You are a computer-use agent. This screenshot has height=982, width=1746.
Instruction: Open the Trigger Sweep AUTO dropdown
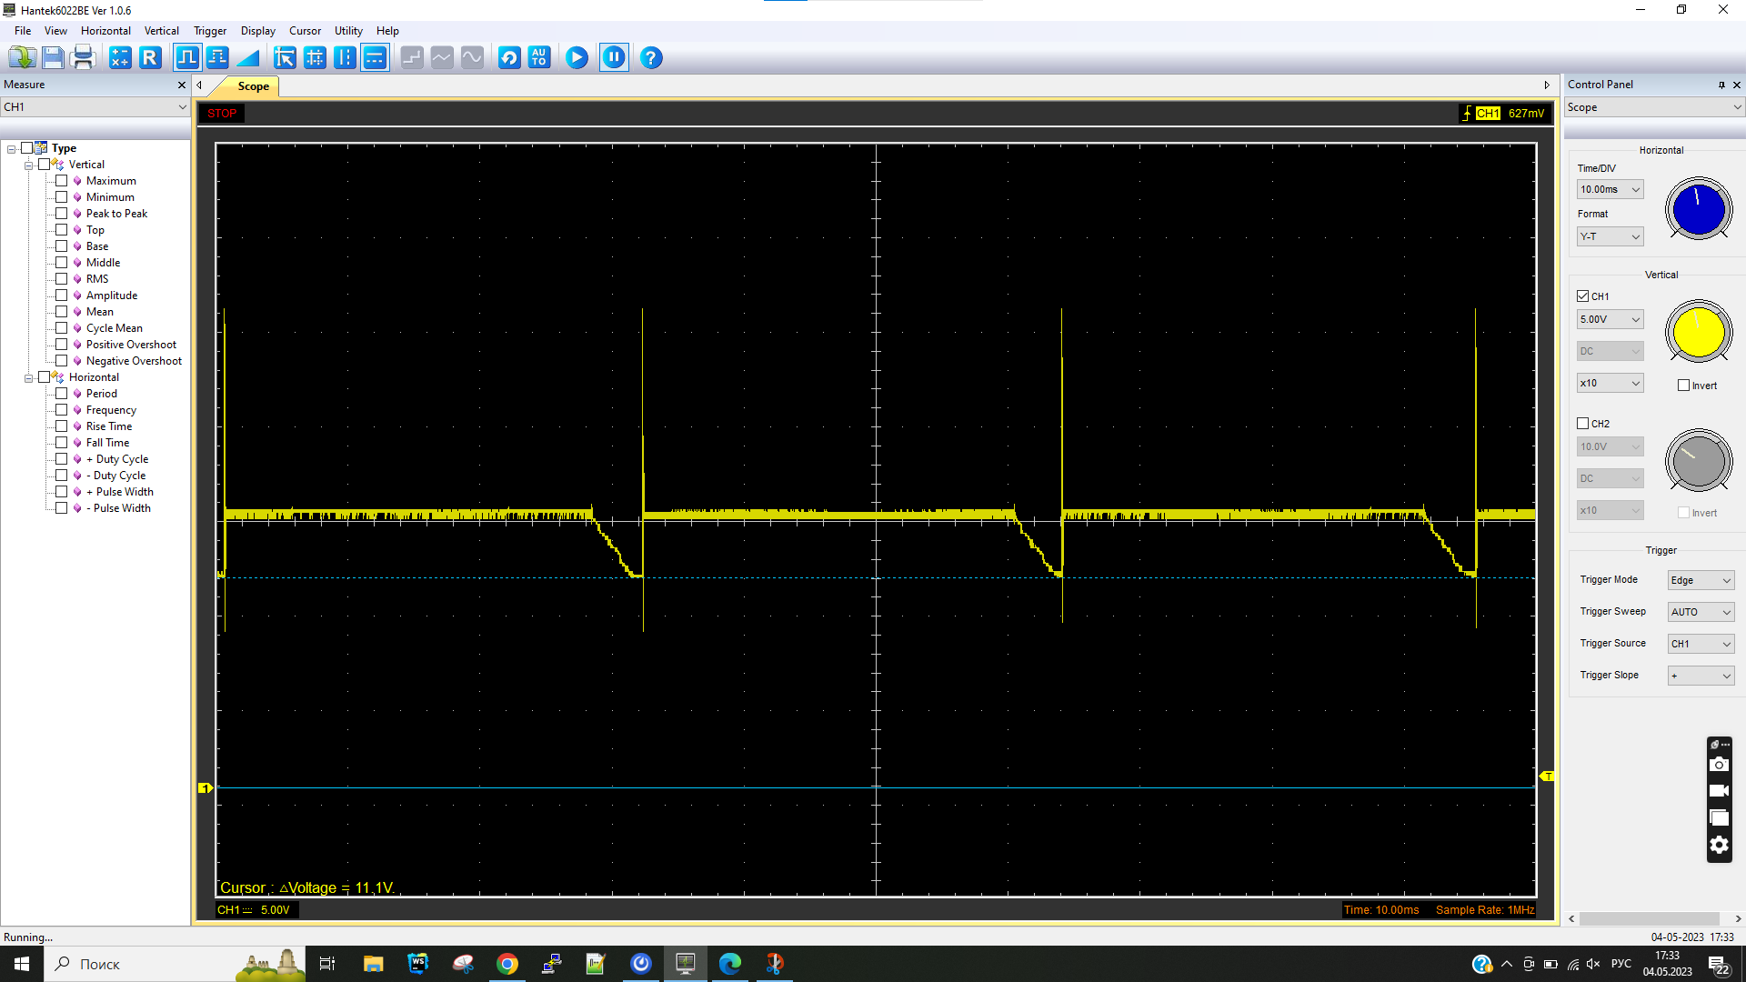click(x=1701, y=612)
